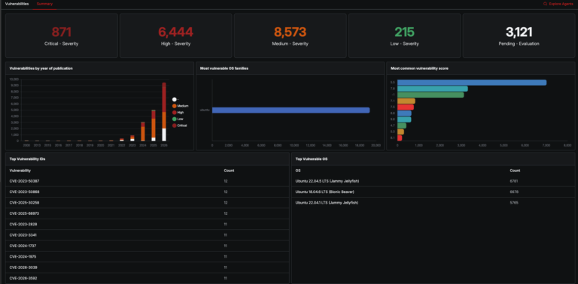Viewport: 578px width, 284px height.
Task: Click 'Top Vulnerability IDs' panel title
Action: click(x=27, y=159)
